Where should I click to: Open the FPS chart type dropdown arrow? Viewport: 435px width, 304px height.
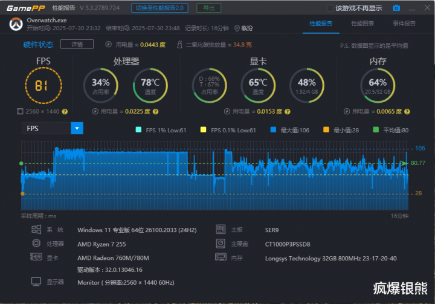[x=77, y=128]
